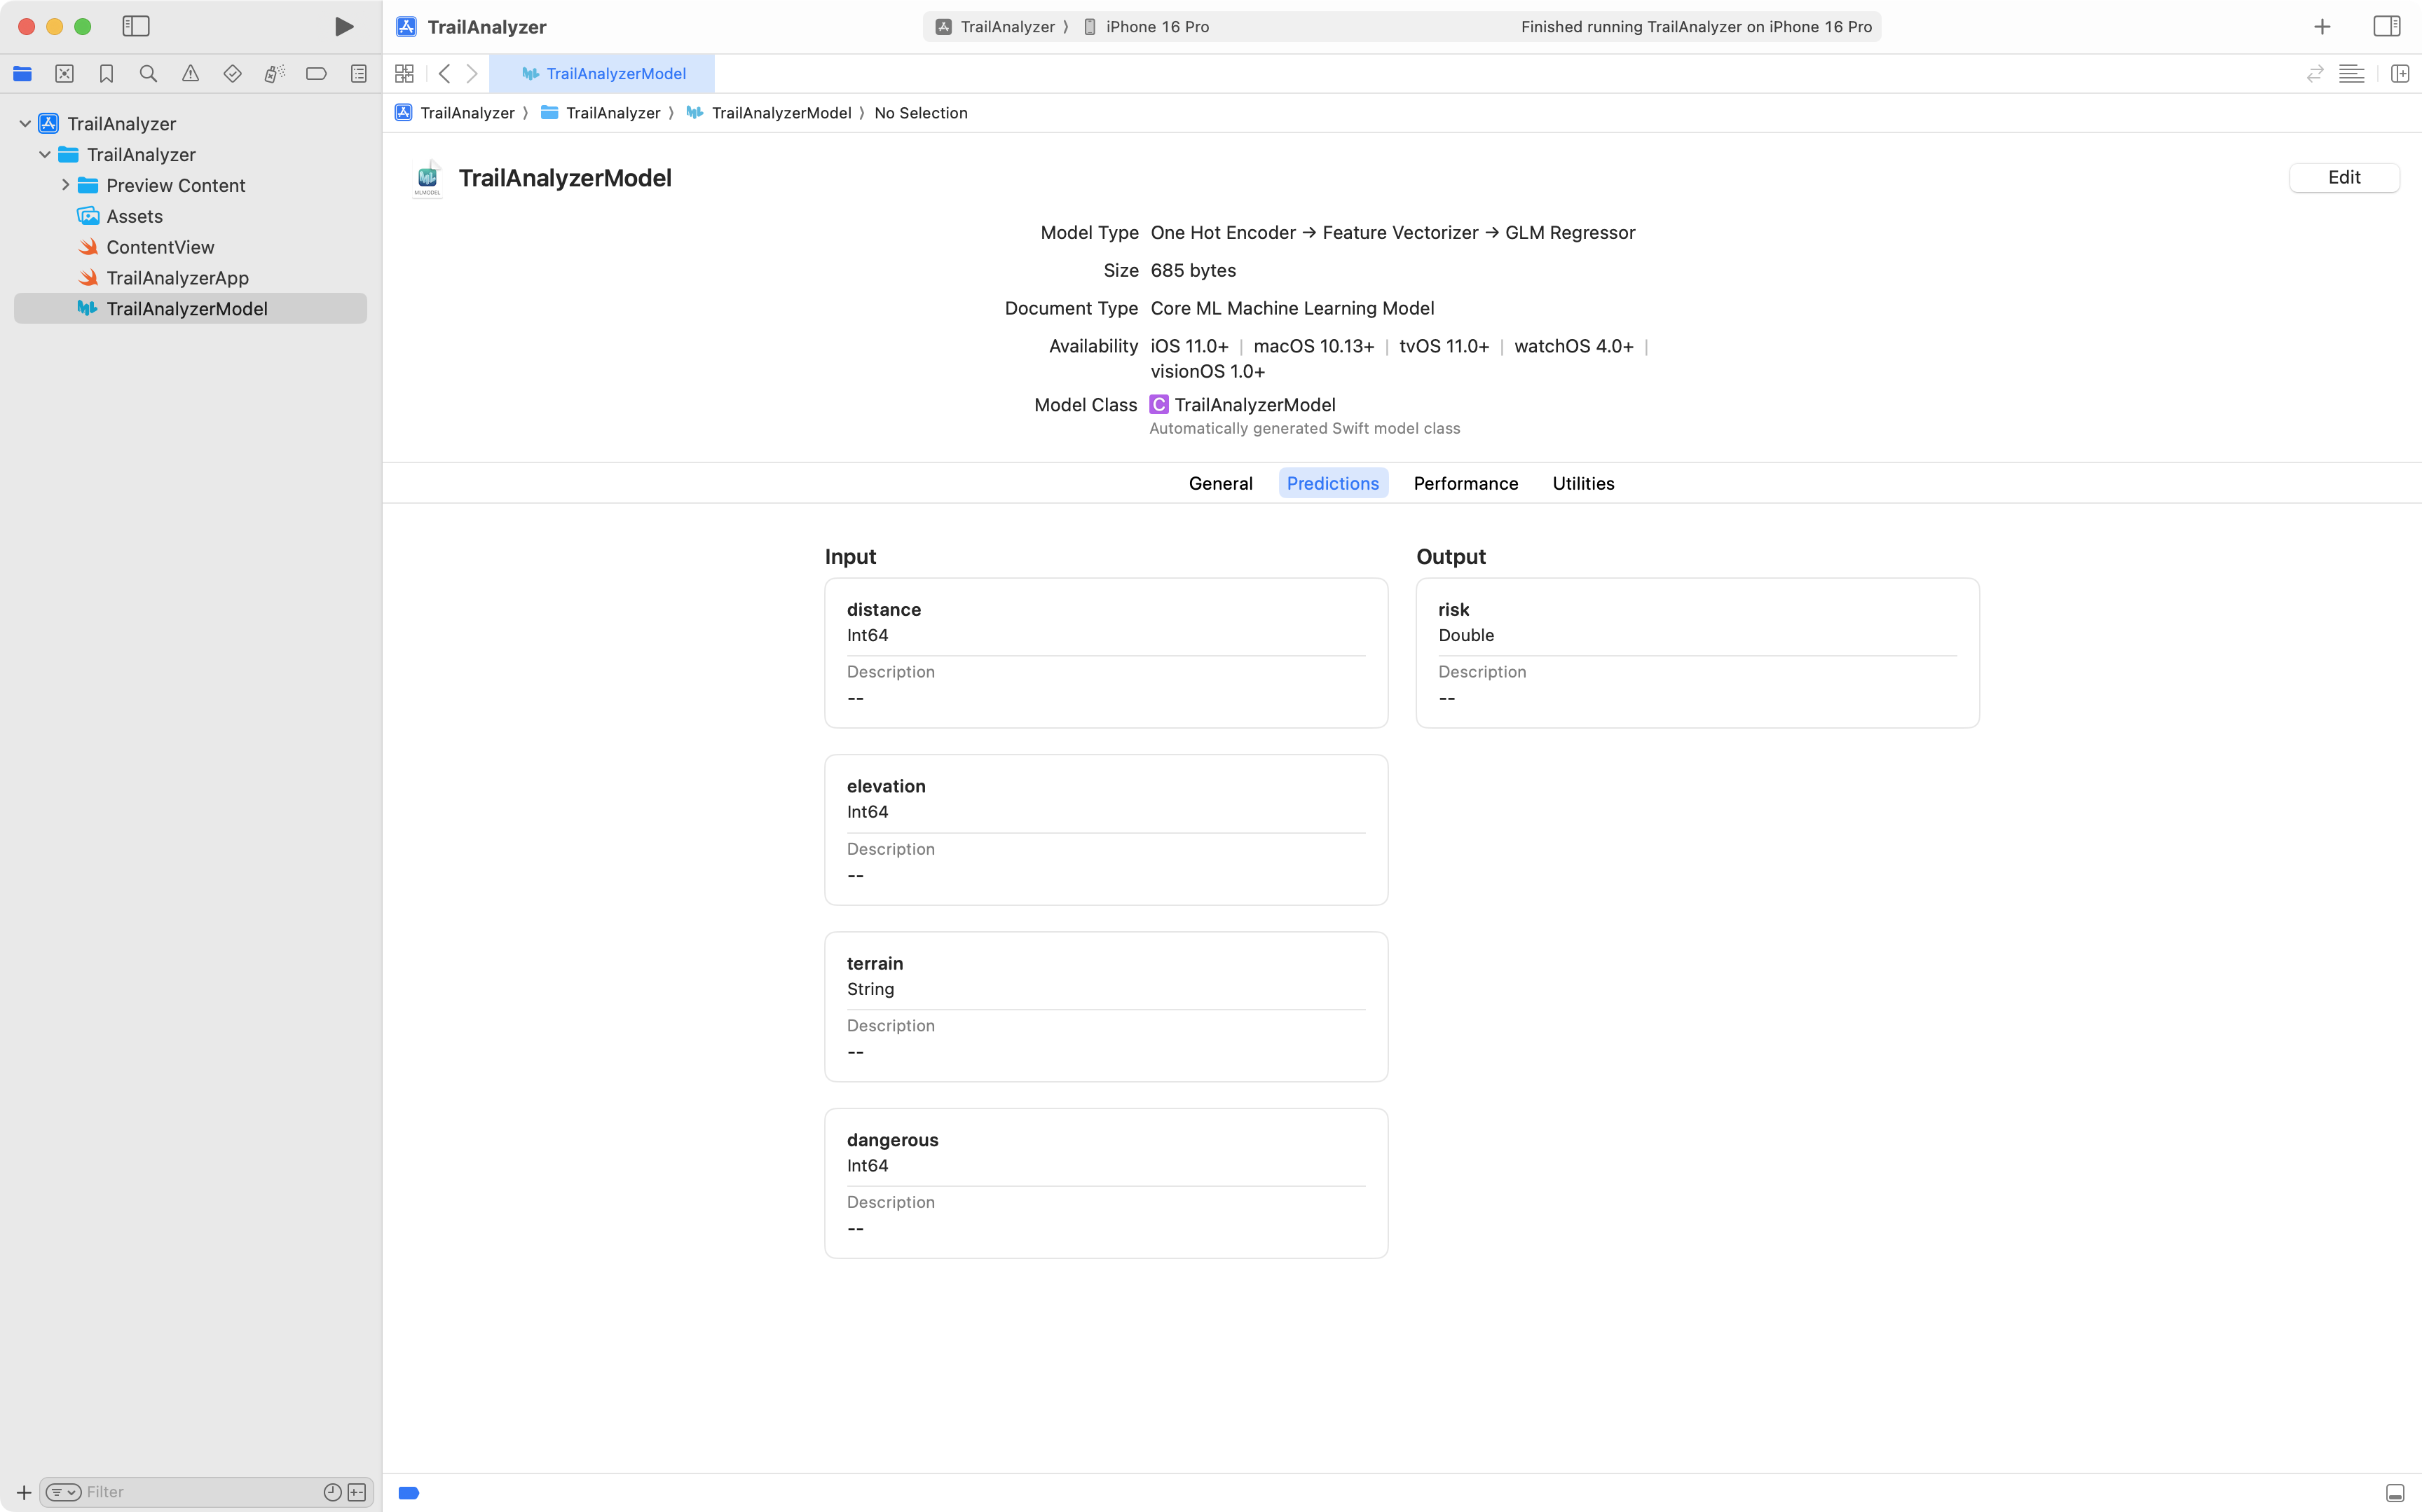The width and height of the screenshot is (2422, 1512).
Task: Select the Breakpoint navigator tag icon
Action: (x=316, y=73)
